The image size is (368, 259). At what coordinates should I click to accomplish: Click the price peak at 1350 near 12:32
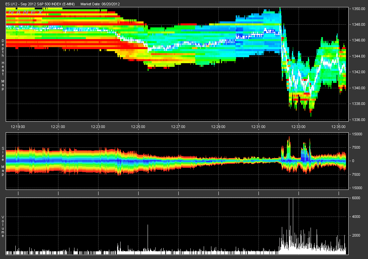click(x=280, y=9)
